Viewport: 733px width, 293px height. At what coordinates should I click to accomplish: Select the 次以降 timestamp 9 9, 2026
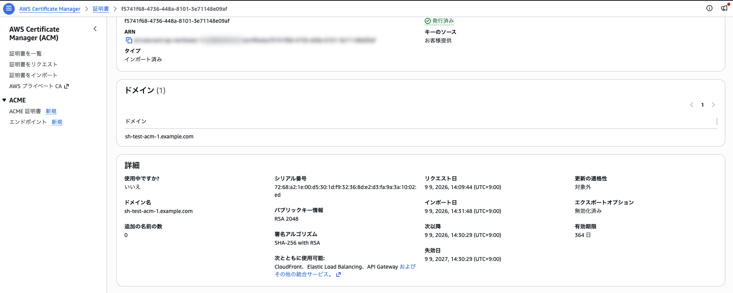(x=463, y=235)
